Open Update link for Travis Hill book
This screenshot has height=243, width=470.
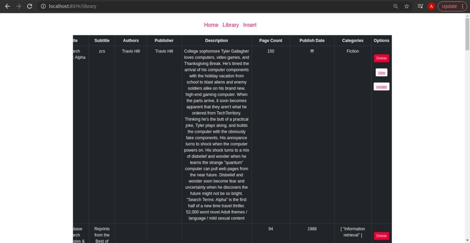click(x=382, y=86)
